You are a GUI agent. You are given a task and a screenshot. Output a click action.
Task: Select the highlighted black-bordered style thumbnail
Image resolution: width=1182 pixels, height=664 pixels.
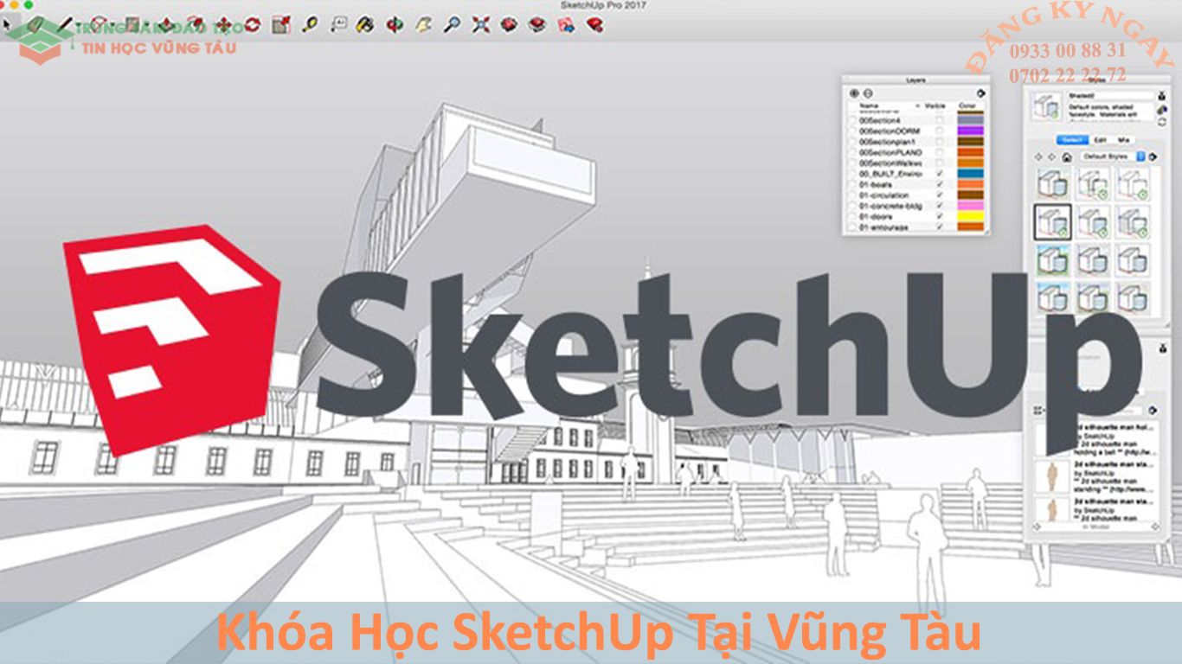pyautogui.click(x=1052, y=222)
